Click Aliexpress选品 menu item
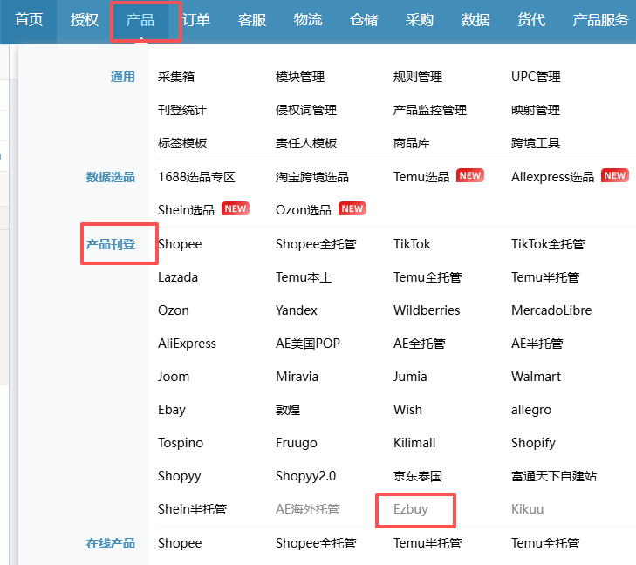This screenshot has height=565, width=636. click(x=552, y=176)
